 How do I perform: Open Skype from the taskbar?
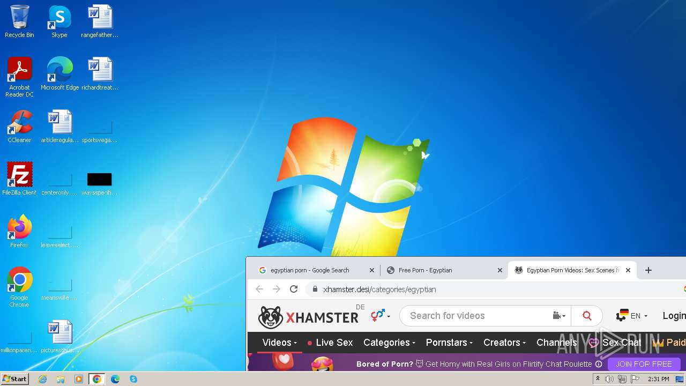tap(133, 379)
